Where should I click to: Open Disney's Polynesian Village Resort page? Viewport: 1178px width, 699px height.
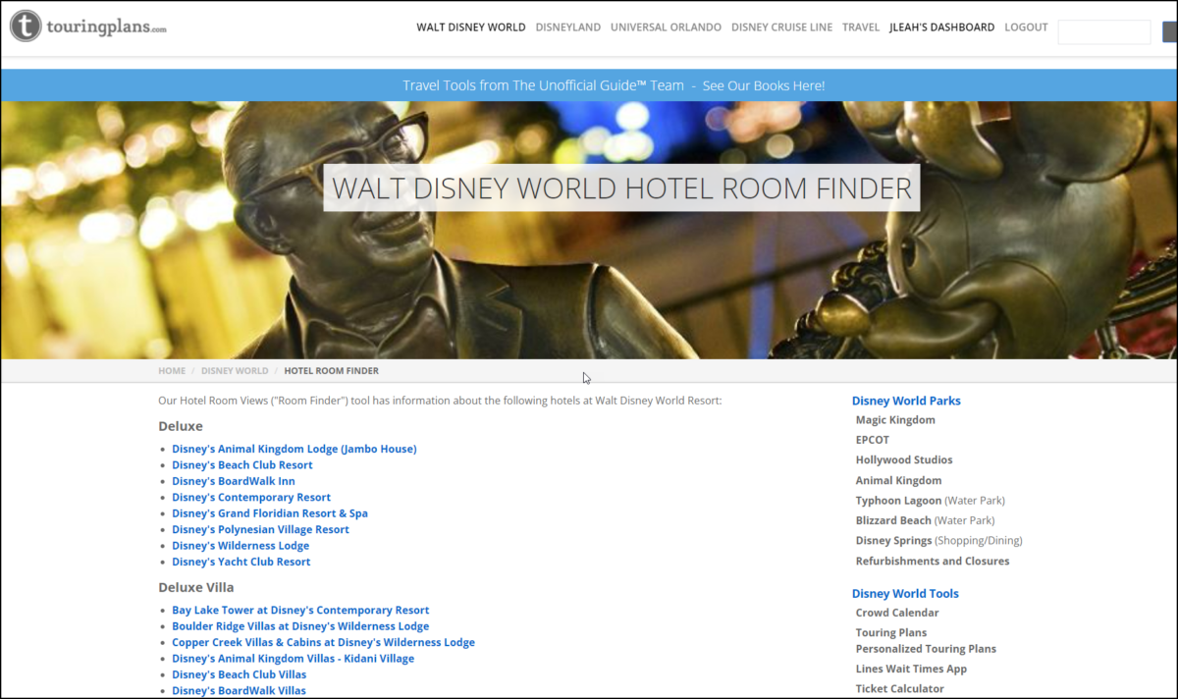[x=260, y=529]
